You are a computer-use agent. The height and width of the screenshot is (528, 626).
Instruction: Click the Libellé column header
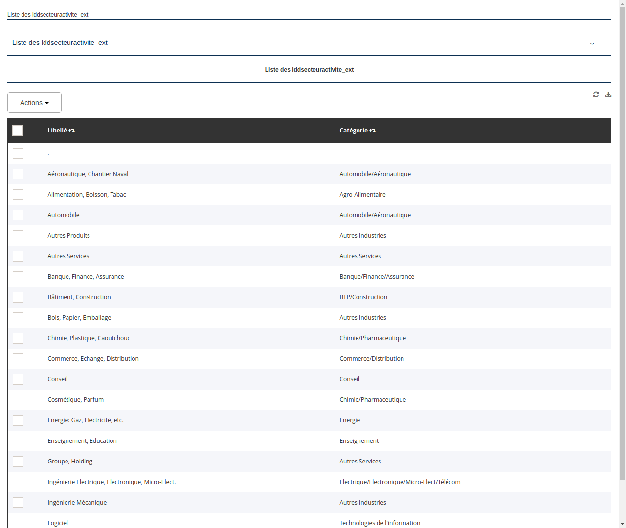coord(57,131)
